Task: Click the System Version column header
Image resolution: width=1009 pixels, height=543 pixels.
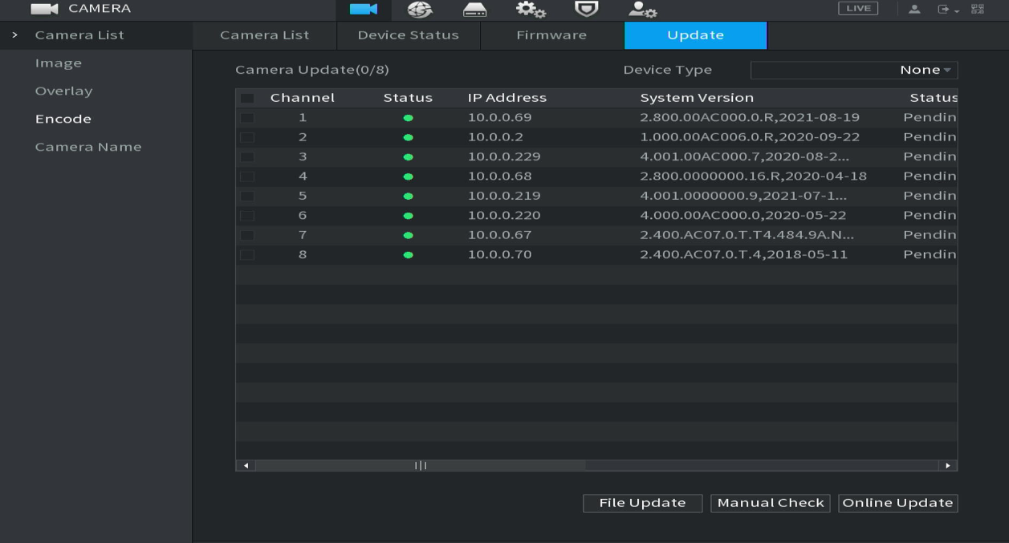Action: (697, 98)
